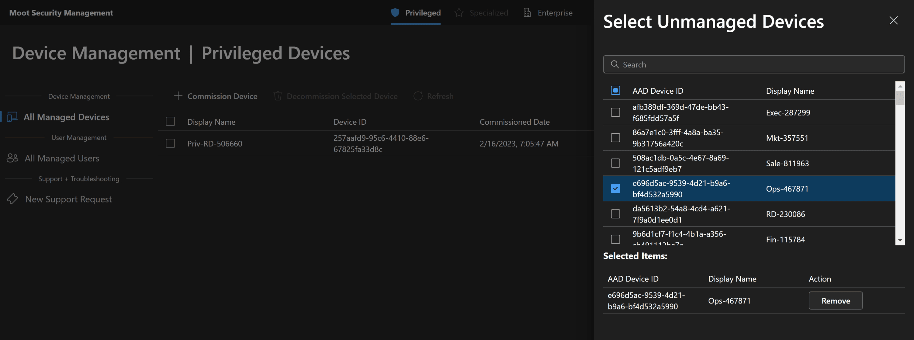Close the Select Unmanaged Devices panel
The image size is (914, 340).
[x=893, y=20]
